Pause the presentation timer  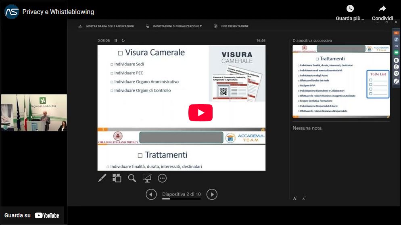click(116, 40)
